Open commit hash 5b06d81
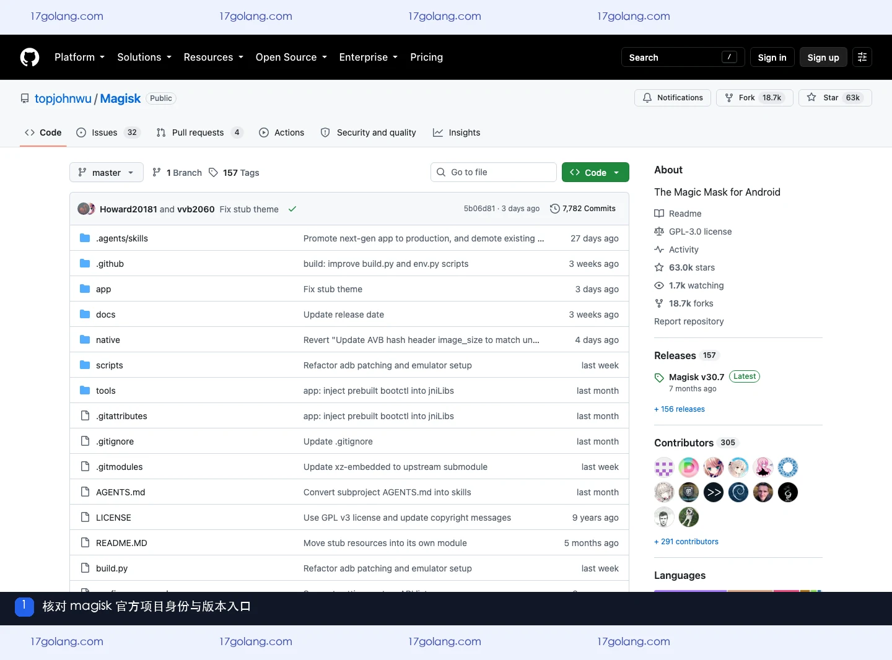 pos(479,209)
